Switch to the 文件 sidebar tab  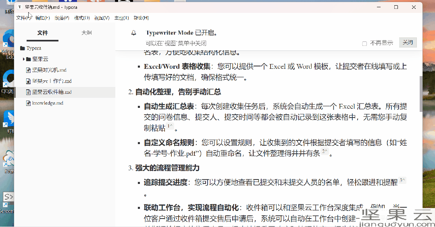(x=42, y=33)
